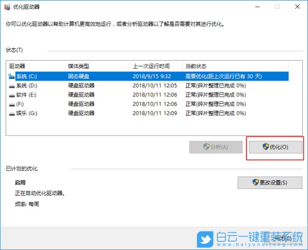Click the greyed 分析(A) analyze button
Viewport: 308px width, 250px height.
(x=216, y=147)
